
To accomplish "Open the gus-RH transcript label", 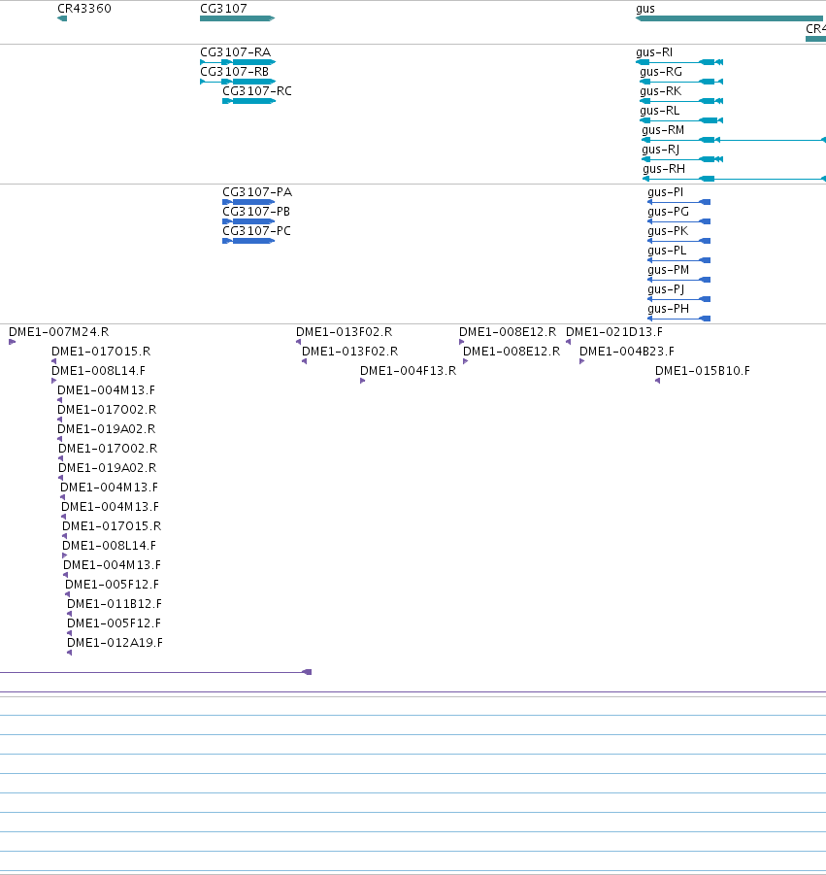I will click(664, 169).
